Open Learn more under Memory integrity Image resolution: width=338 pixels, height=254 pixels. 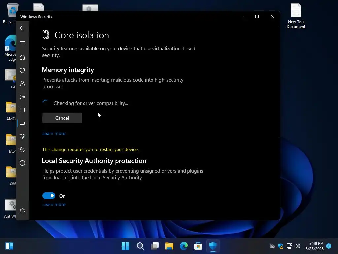pyautogui.click(x=54, y=134)
